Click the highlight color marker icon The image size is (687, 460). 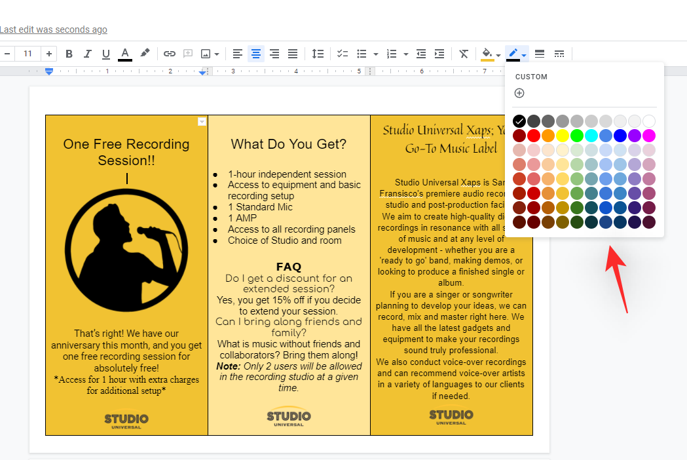[145, 54]
